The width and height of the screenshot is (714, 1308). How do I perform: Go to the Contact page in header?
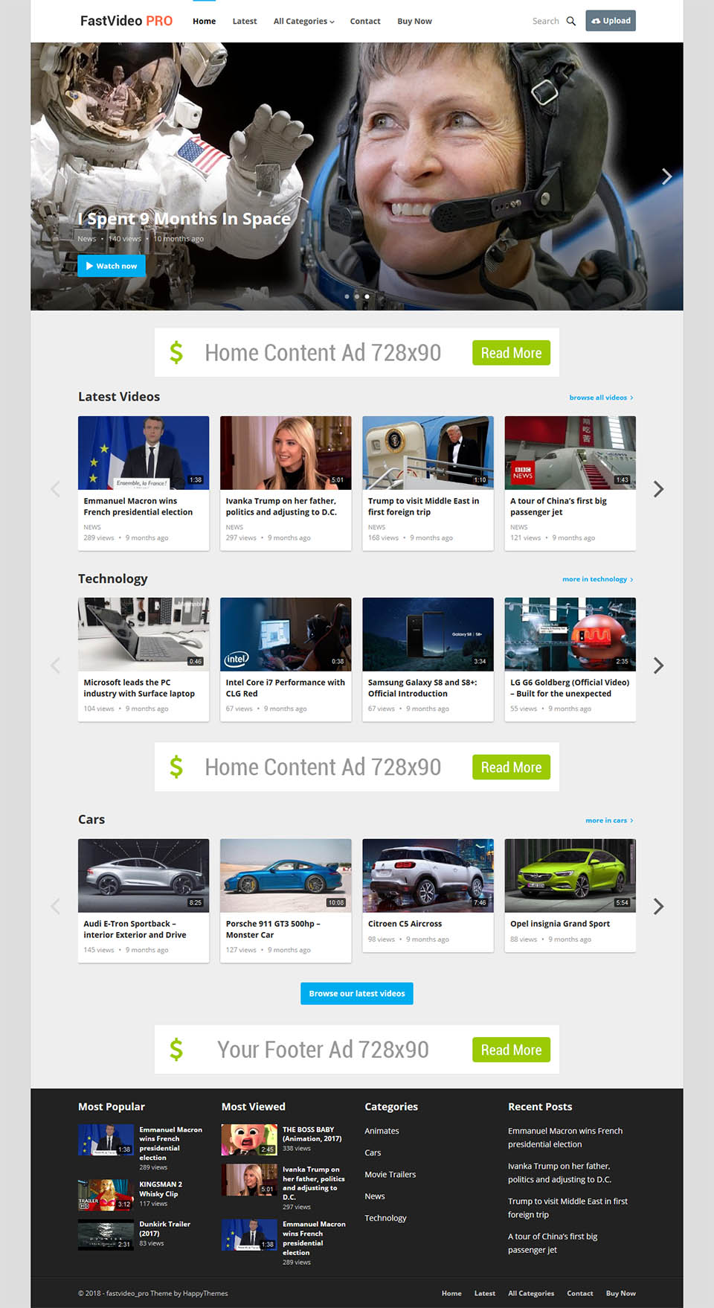[364, 22]
